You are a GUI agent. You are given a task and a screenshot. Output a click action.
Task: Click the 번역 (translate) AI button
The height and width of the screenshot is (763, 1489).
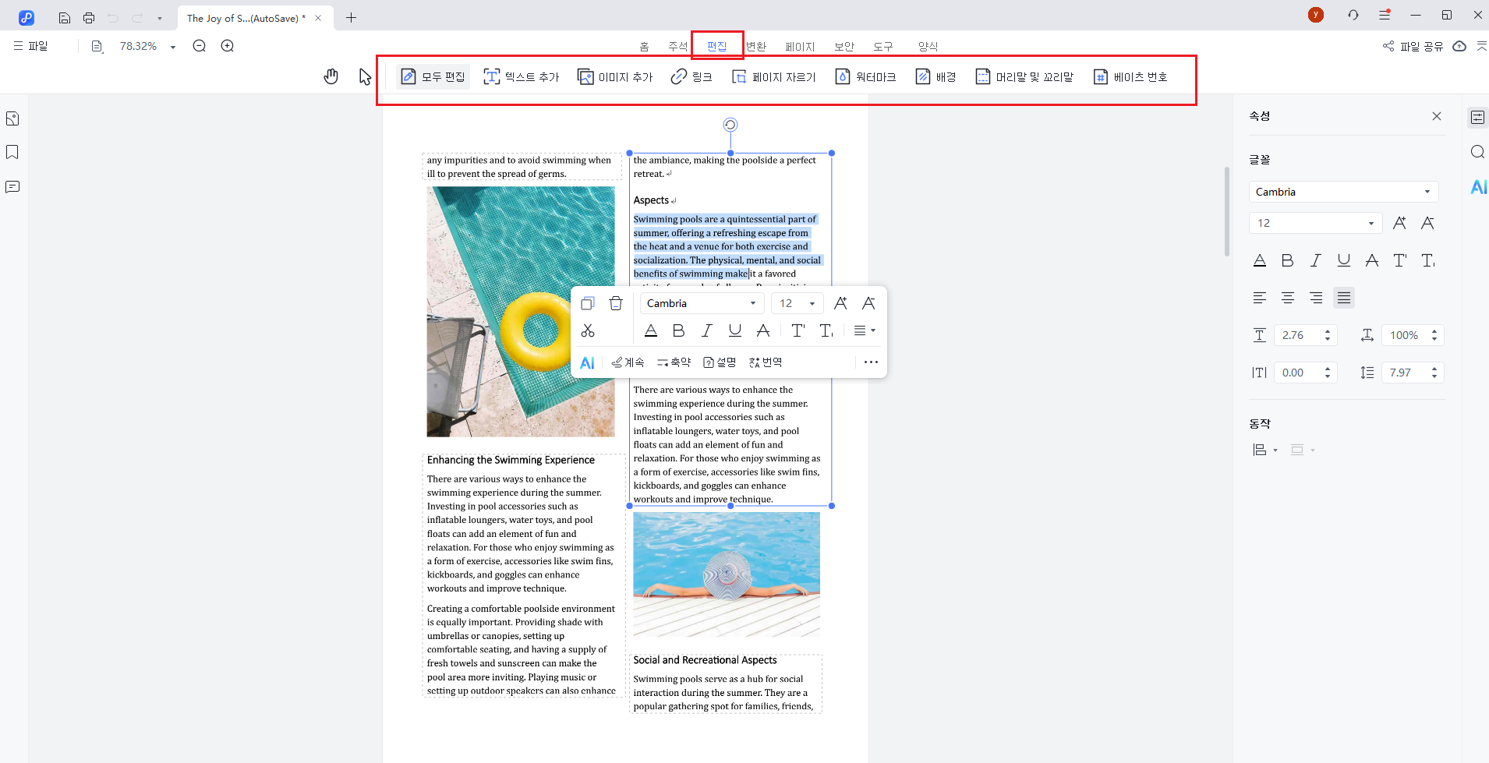tap(766, 362)
